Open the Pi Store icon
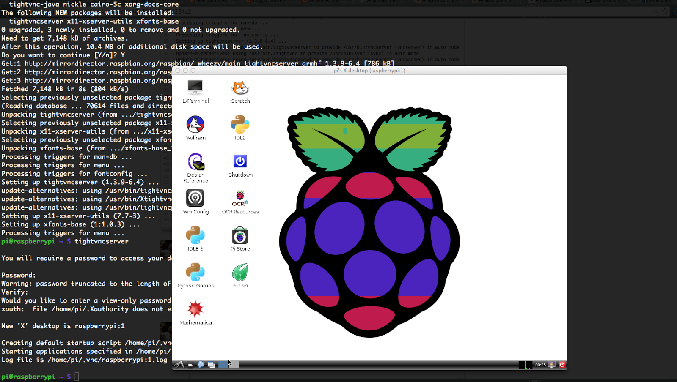This screenshot has height=382, width=677. 240,239
